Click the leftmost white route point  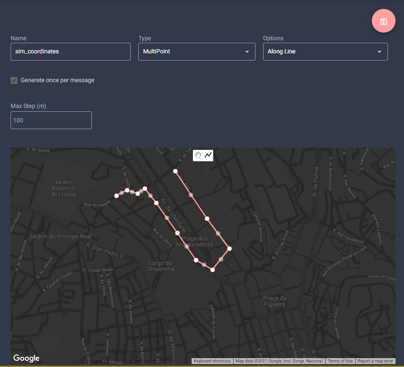point(117,196)
